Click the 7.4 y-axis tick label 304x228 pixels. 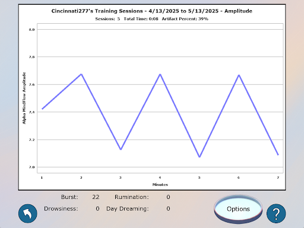click(31, 112)
